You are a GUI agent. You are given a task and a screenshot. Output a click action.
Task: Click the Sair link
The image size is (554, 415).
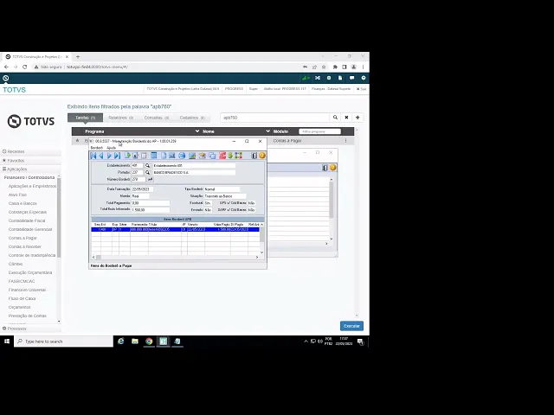[x=361, y=89]
